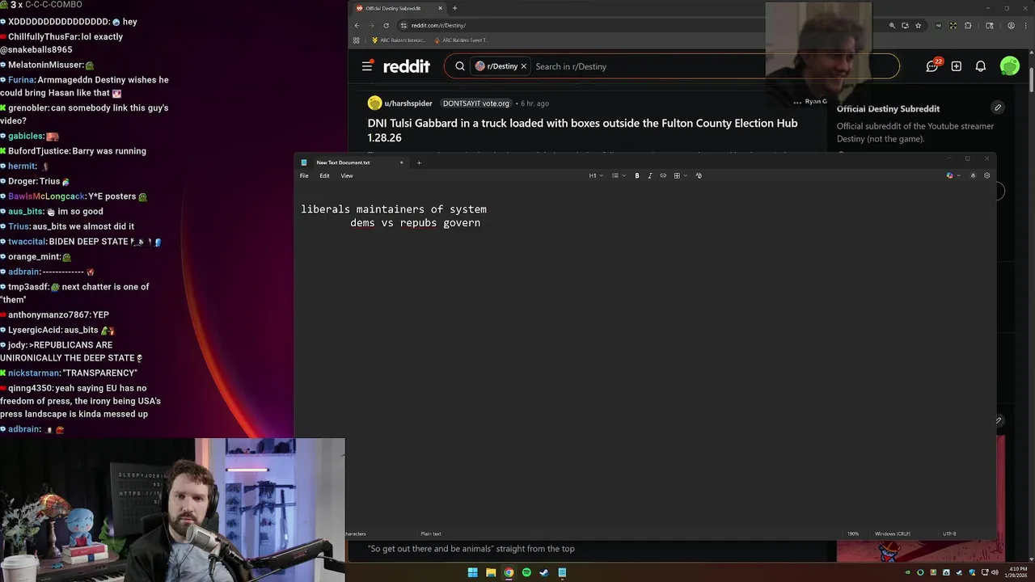Open Windows Start menu
1035x582 pixels.
pos(473,572)
